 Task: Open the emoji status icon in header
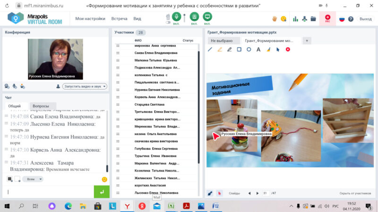[283, 19]
